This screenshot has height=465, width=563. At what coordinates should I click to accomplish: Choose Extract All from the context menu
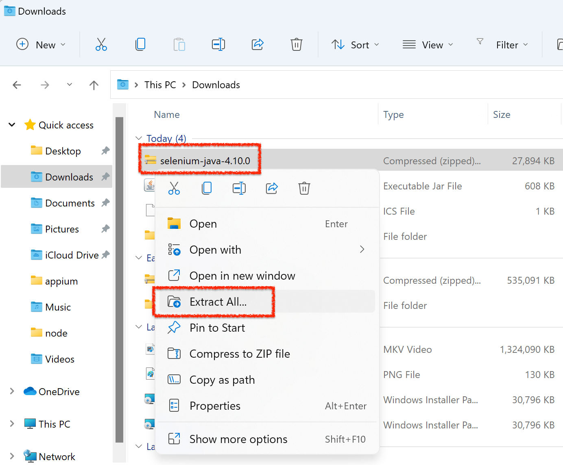(218, 302)
